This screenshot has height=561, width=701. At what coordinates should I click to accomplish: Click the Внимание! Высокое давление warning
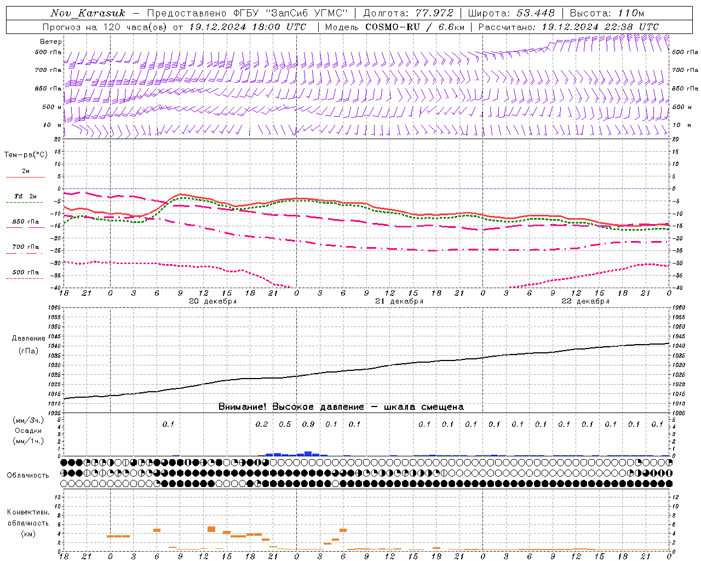(341, 407)
